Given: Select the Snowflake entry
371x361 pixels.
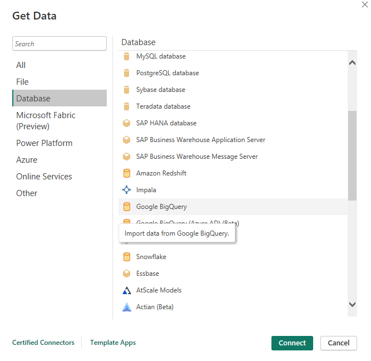Looking at the screenshot, I should click(x=233, y=257).
